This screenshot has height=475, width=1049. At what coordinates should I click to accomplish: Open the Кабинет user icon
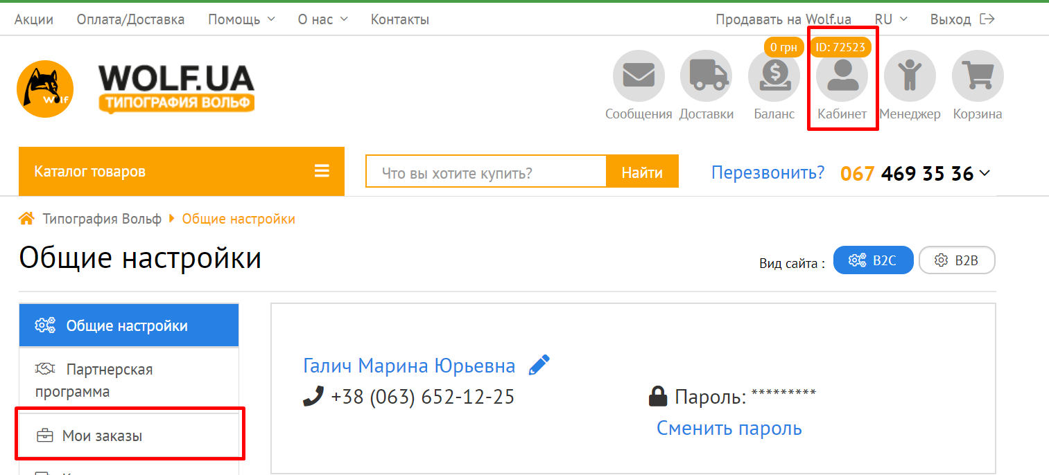point(842,75)
